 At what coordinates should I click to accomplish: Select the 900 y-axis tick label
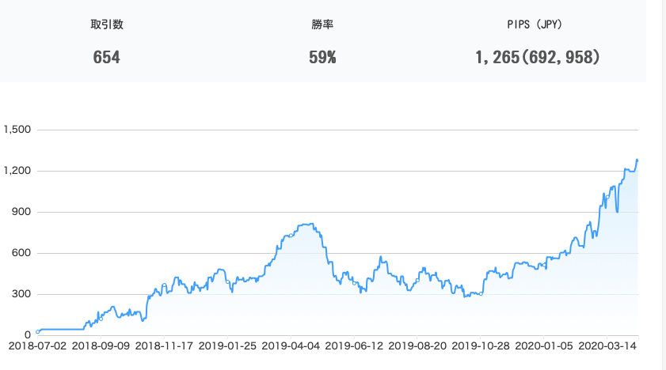[21, 212]
